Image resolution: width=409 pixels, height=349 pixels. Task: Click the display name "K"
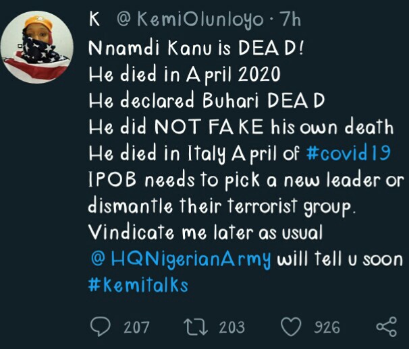(95, 20)
